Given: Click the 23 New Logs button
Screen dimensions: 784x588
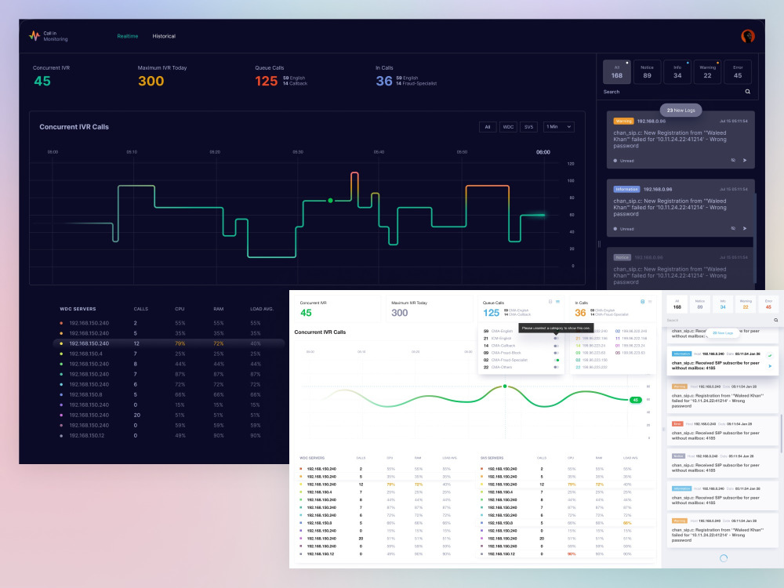Looking at the screenshot, I should click(x=681, y=110).
